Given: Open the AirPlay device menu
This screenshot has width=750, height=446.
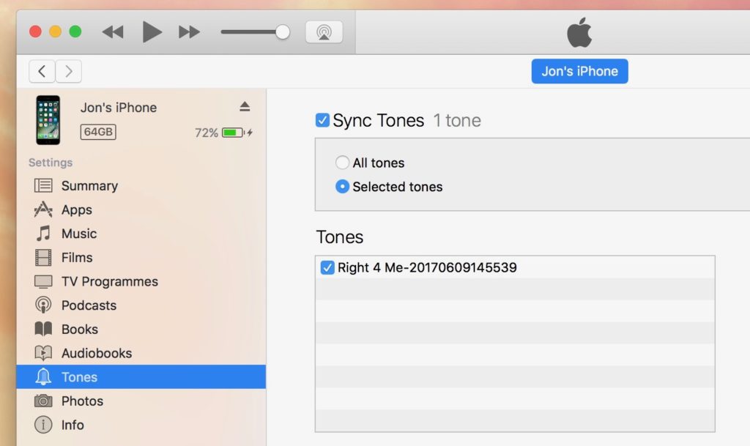Looking at the screenshot, I should (323, 31).
